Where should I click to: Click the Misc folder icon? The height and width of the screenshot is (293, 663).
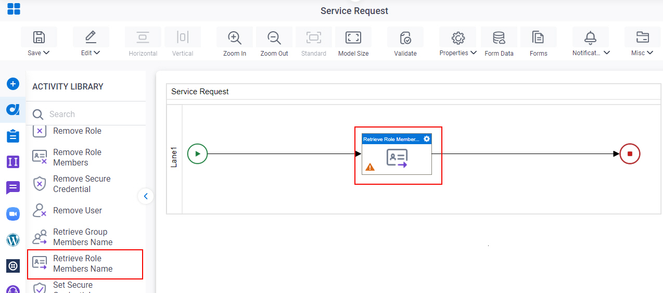click(643, 37)
